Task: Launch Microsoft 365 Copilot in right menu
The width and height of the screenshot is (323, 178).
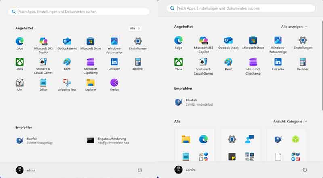Action: (x=203, y=45)
